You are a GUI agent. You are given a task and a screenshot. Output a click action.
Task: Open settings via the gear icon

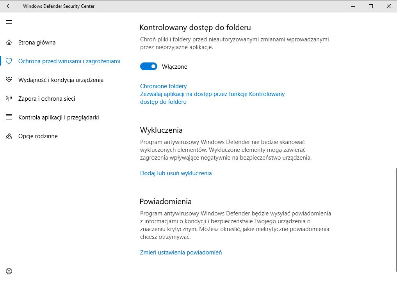coord(9,271)
